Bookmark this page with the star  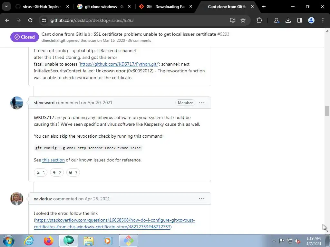pos(243,20)
